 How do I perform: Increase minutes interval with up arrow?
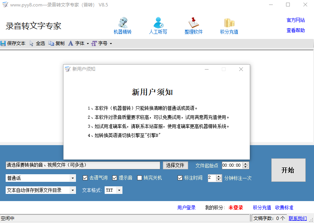219,176
